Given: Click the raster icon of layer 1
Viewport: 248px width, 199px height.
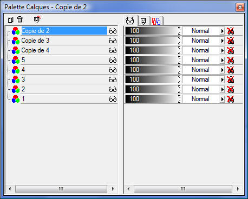Looking at the screenshot, I should (x=16, y=99).
